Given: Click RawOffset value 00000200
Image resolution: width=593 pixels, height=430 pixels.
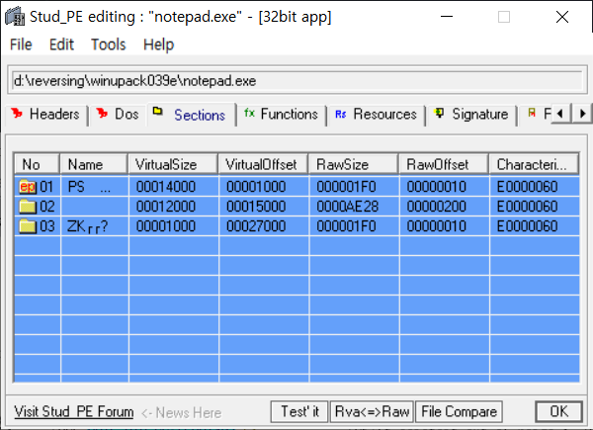Looking at the screenshot, I should tap(436, 207).
